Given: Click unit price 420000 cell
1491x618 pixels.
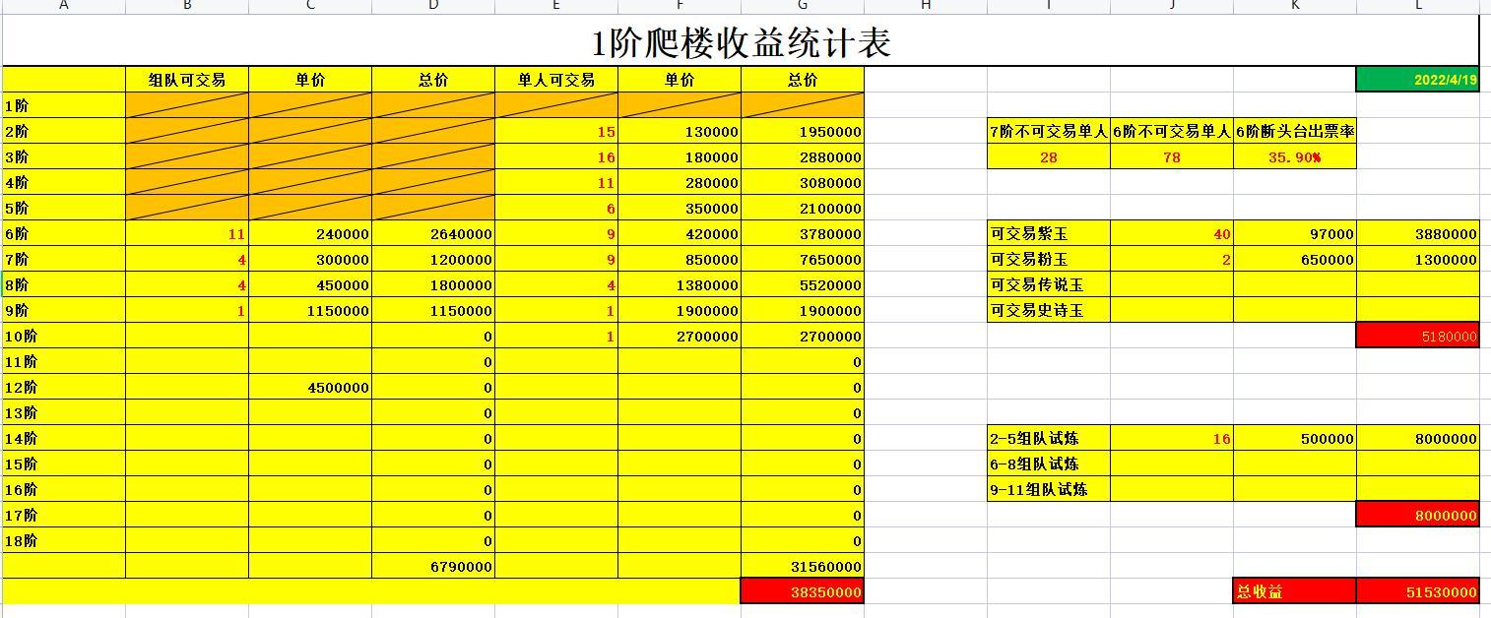Looking at the screenshot, I should point(680,233).
